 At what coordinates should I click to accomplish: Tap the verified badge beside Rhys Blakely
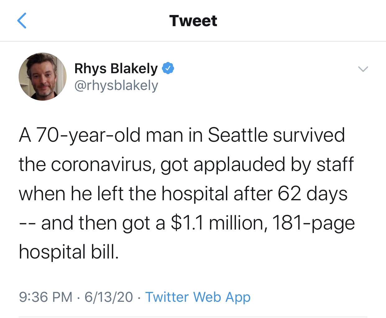168,69
